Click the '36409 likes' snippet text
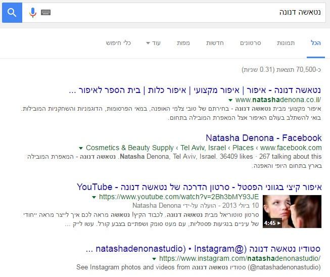 tap(237, 156)
